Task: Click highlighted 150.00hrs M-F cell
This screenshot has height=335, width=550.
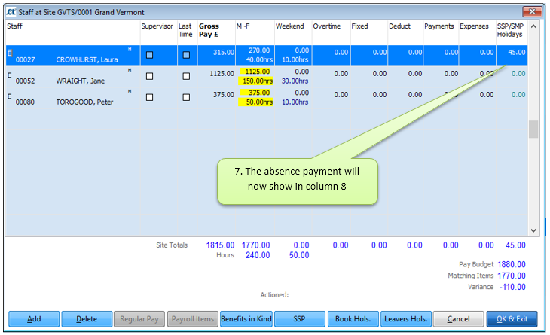Action: (255, 81)
